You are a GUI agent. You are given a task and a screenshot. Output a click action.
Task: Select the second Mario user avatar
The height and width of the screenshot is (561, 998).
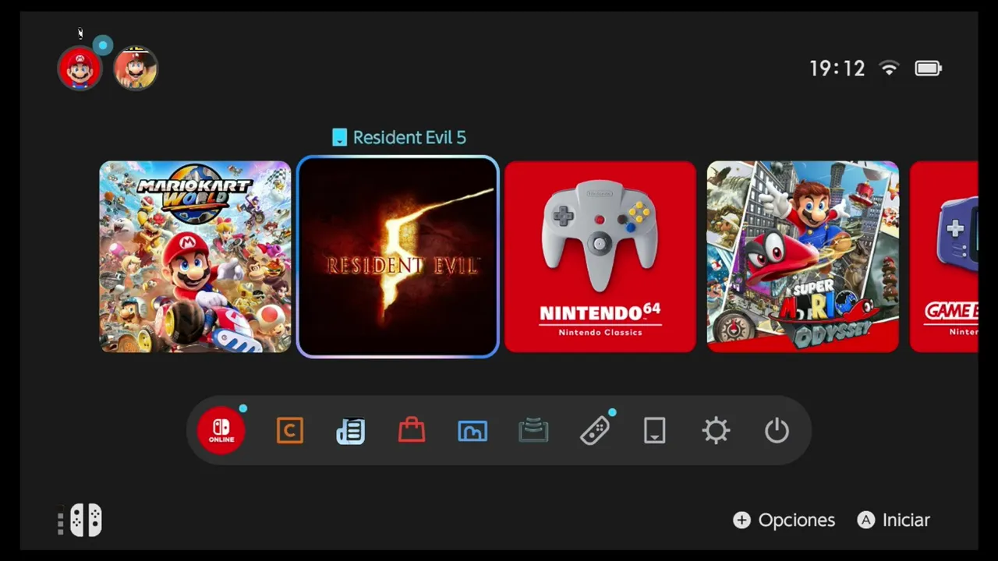[x=136, y=68]
